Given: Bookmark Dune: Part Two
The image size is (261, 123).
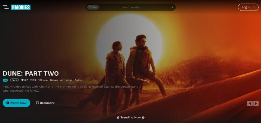Looking at the screenshot, I should point(45,103).
